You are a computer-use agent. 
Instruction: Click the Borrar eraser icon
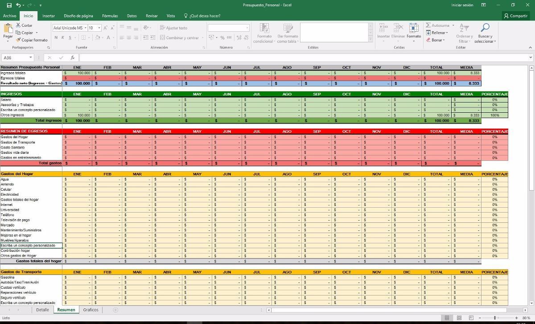pos(428,40)
